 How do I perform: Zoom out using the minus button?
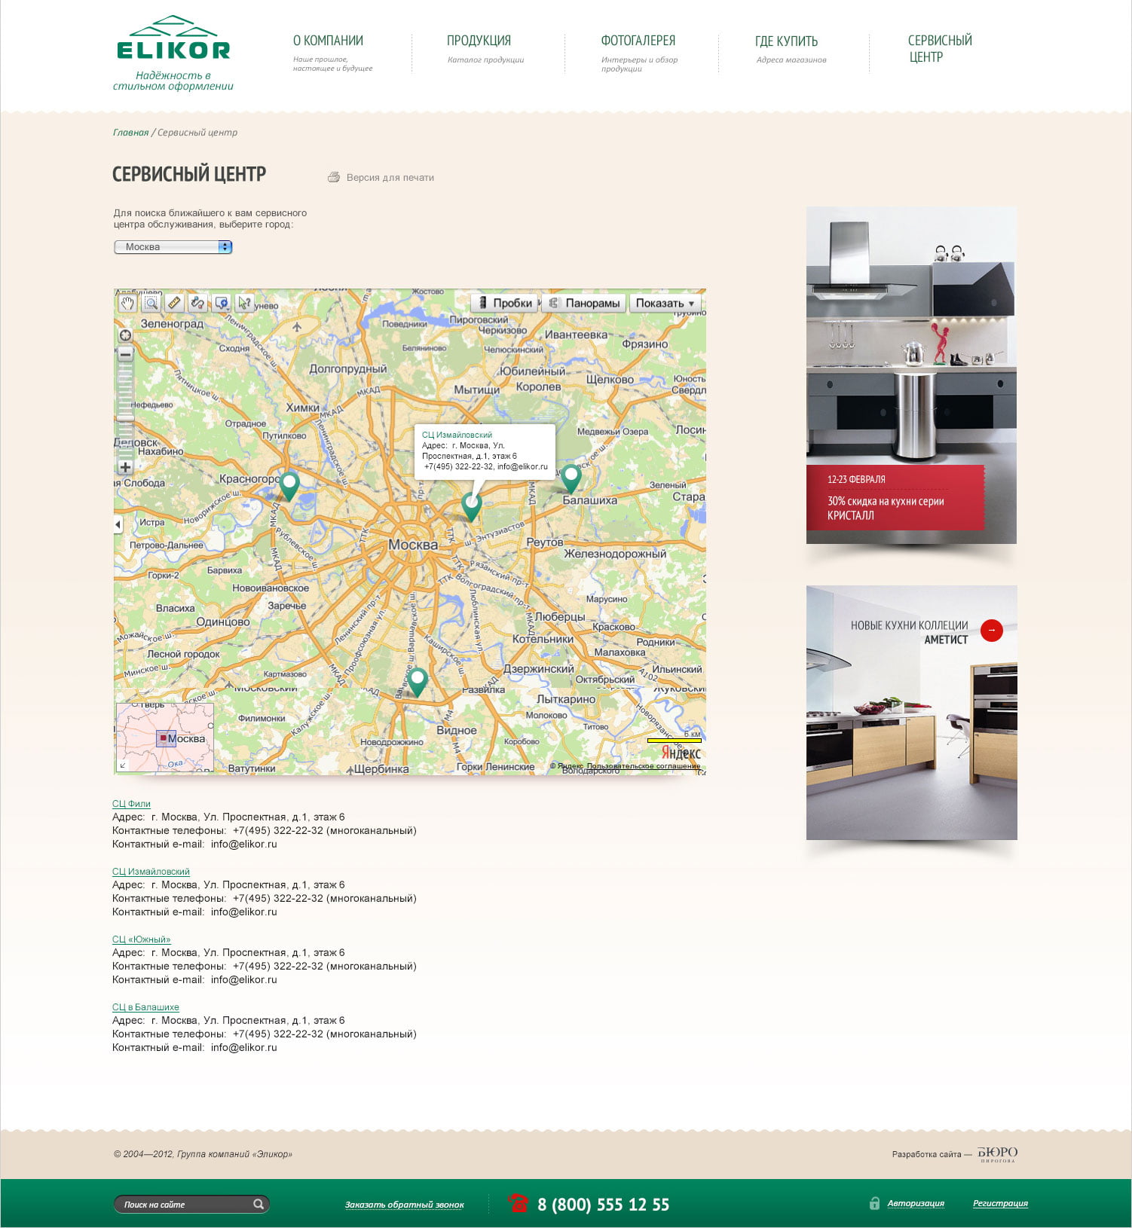(125, 354)
